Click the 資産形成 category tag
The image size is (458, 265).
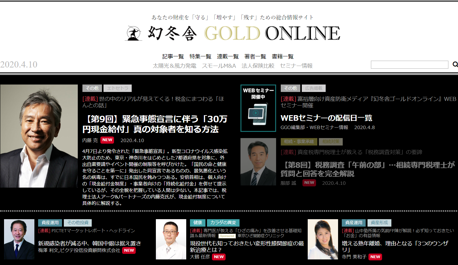click(379, 223)
